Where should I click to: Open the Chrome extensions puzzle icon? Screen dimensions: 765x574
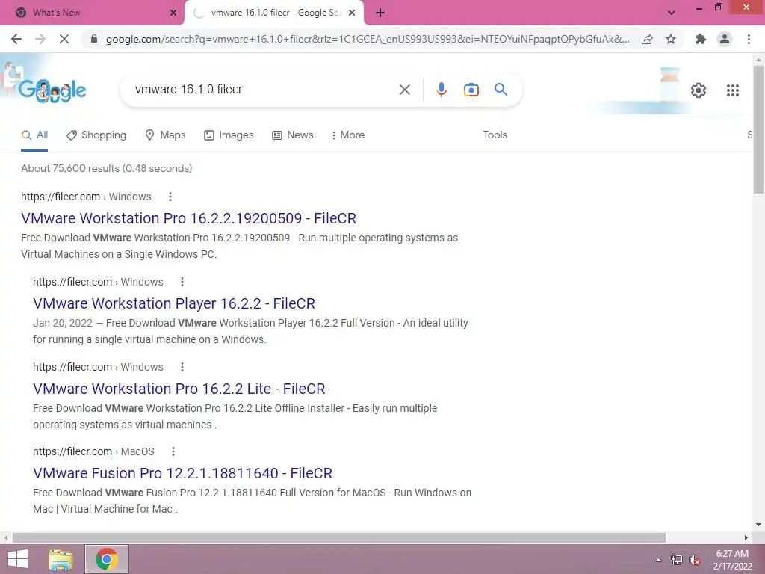[x=701, y=39]
